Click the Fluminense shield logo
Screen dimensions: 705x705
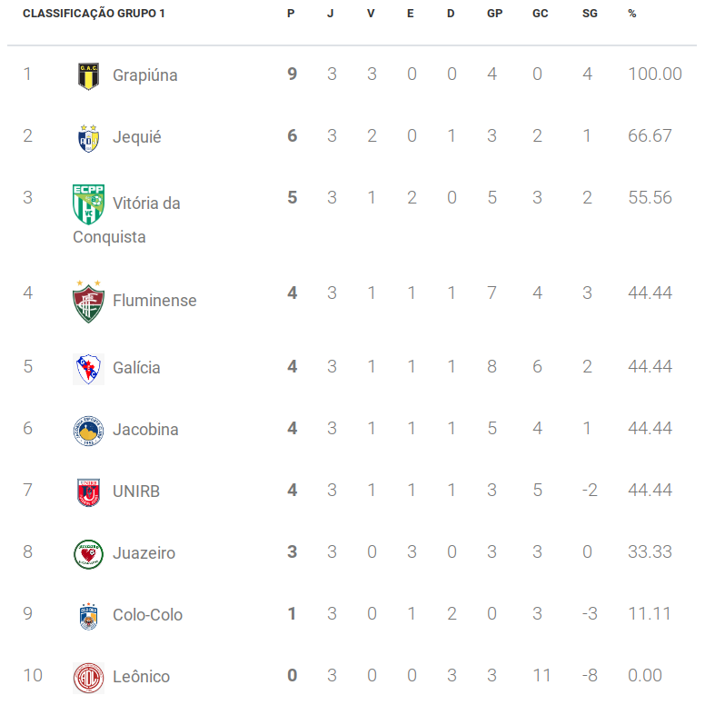(88, 302)
